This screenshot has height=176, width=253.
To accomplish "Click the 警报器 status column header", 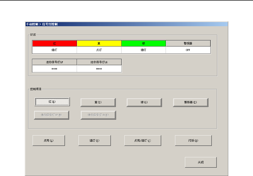I will (x=188, y=43).
